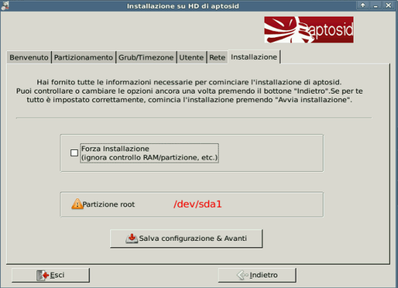Image resolution: width=398 pixels, height=288 pixels.
Task: Click the Partizione root label
Action: pos(109,204)
